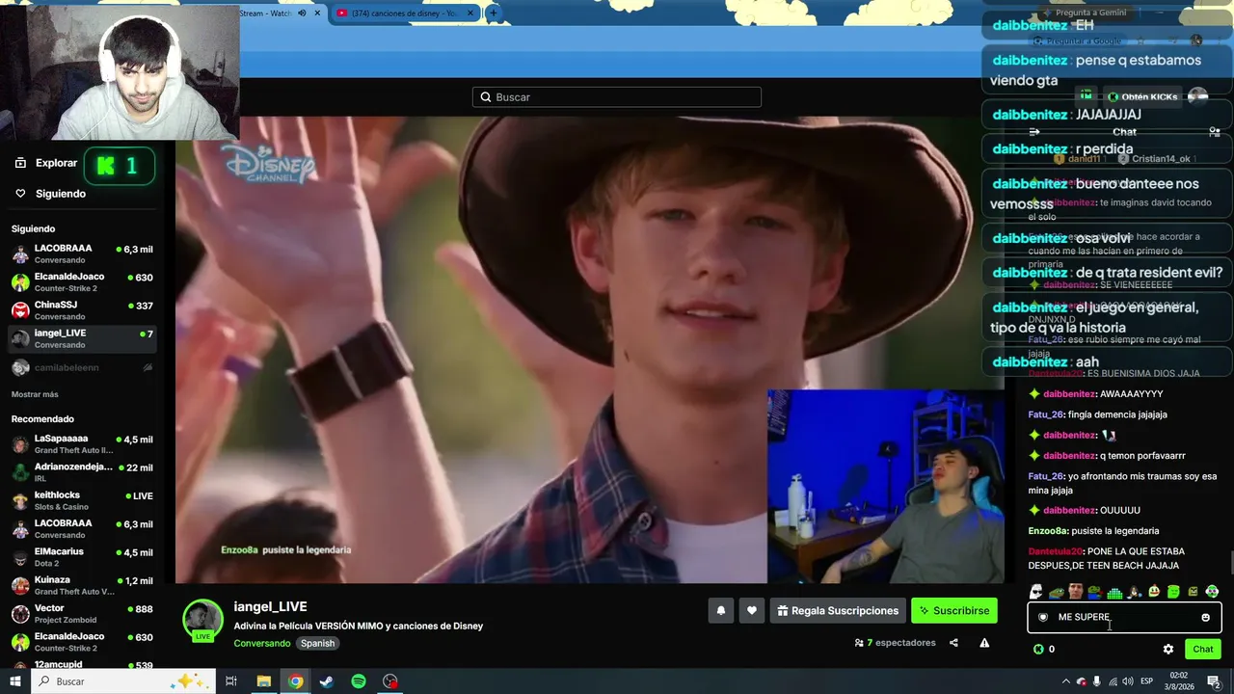
Task: Select the human face emote in quick emotes
Action: [1075, 592]
